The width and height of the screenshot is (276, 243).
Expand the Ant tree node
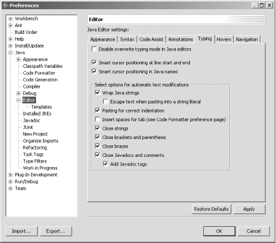click(10, 25)
